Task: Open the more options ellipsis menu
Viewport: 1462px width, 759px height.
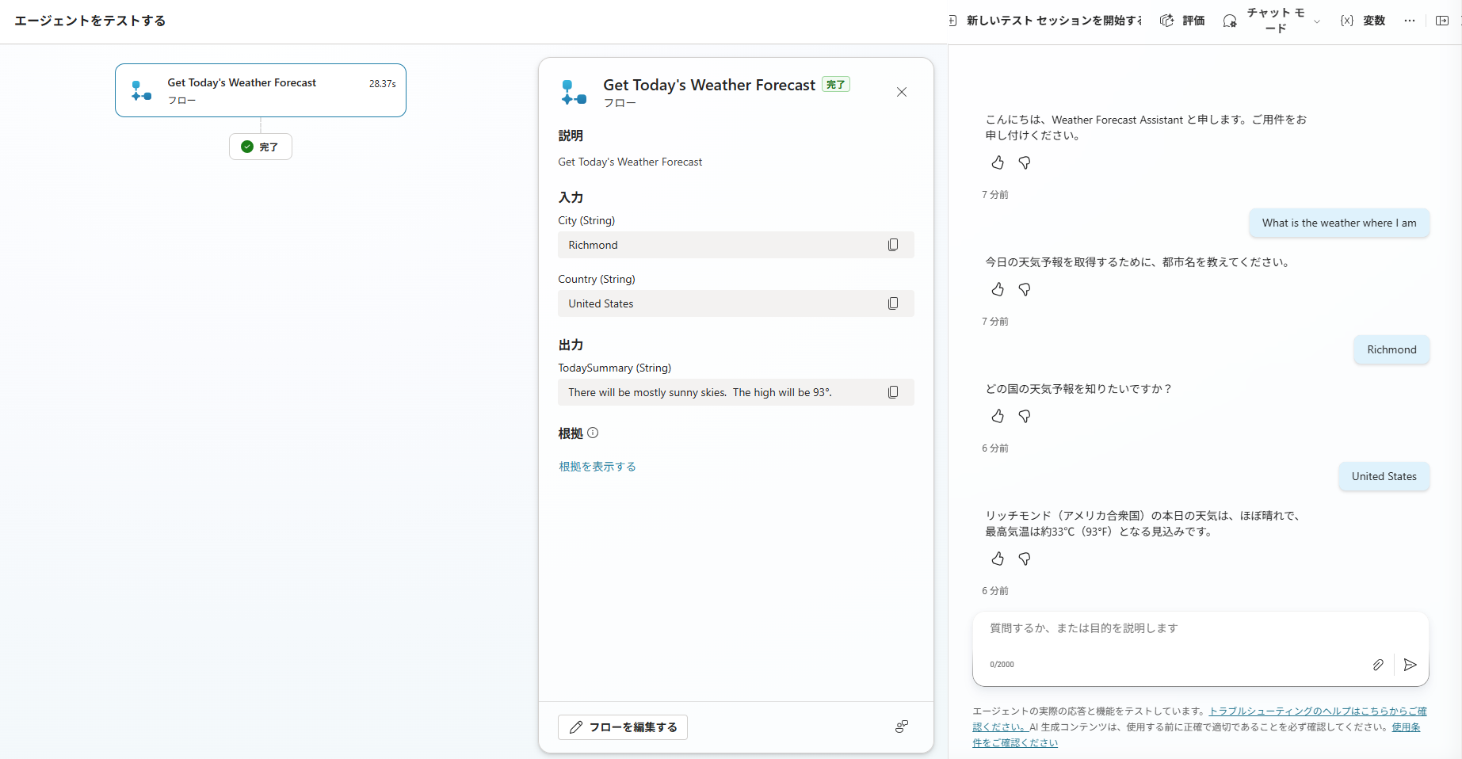Action: pyautogui.click(x=1409, y=21)
